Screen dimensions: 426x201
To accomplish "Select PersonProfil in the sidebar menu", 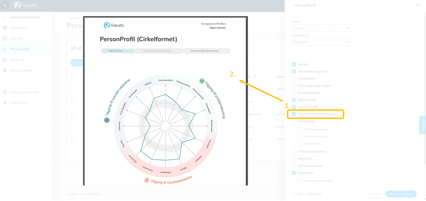I will [19, 49].
